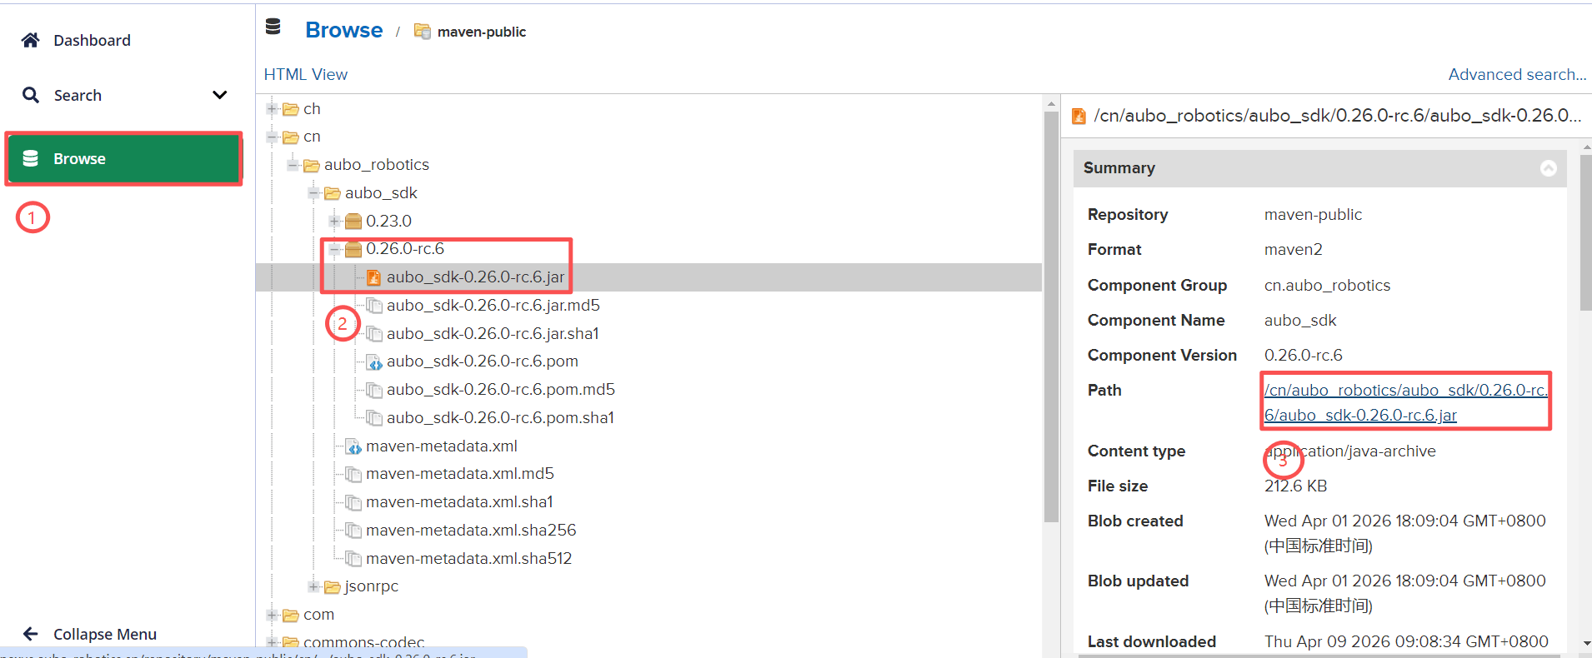Click the pom file icon for aubo_sdk-0.26.0-rc.6.pom
Viewport: 1592px width, 658px height.
[x=374, y=362]
